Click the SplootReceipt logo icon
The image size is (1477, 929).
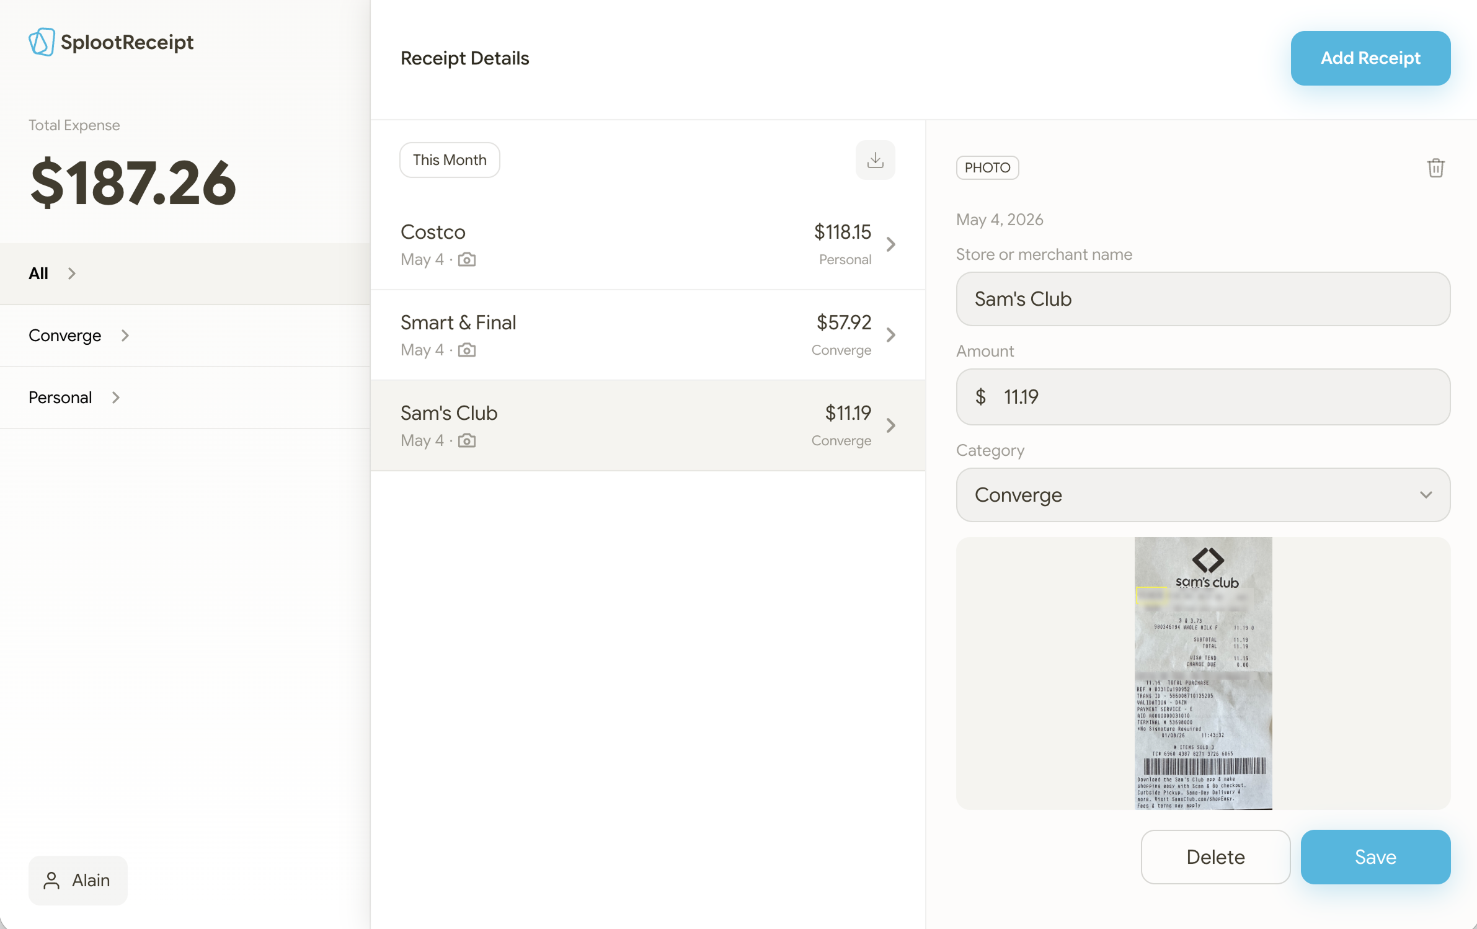coord(42,42)
